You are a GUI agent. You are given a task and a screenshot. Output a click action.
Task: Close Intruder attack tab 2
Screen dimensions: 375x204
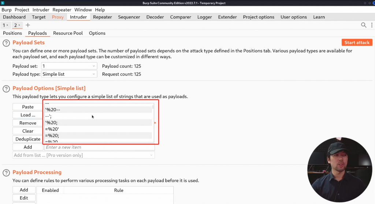pyautogui.click(x=19, y=25)
